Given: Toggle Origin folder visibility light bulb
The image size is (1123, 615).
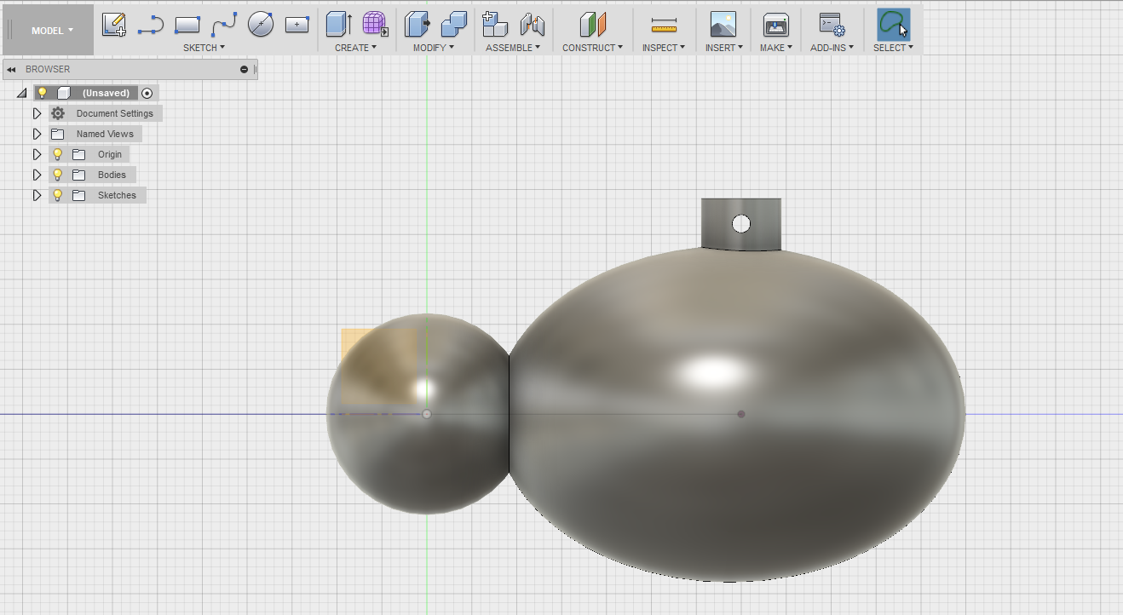Looking at the screenshot, I should click(x=58, y=154).
